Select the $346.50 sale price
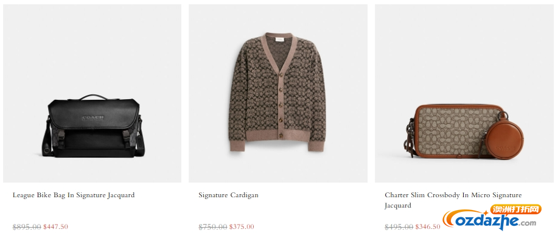The image size is (555, 238). [428, 226]
